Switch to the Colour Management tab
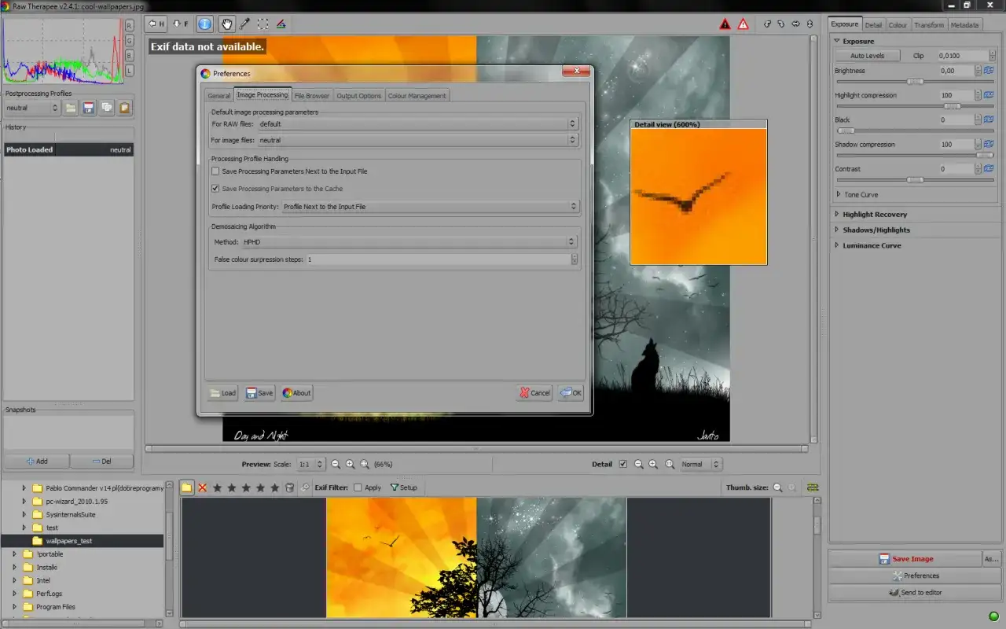The width and height of the screenshot is (1006, 629). point(417,96)
